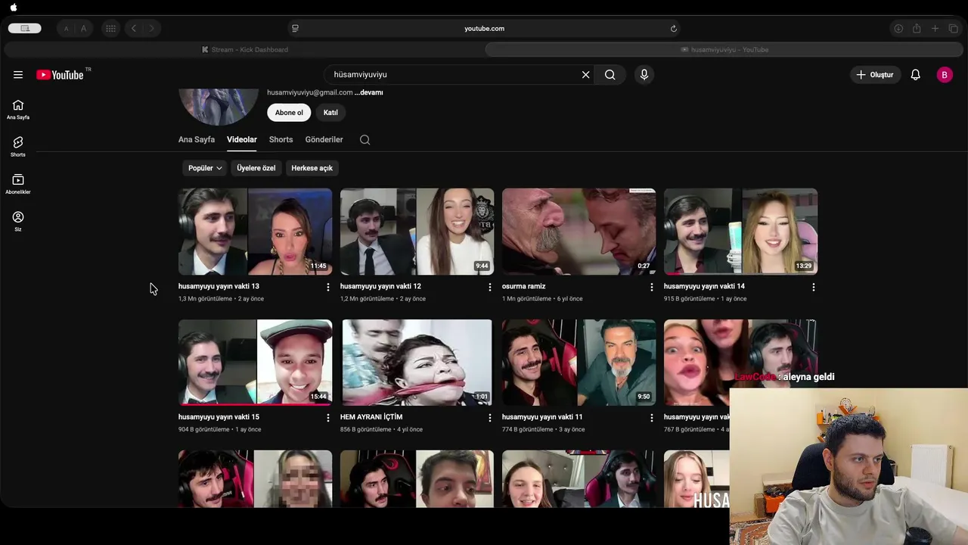This screenshot has height=545, width=968.
Task: Clear the search box with the X icon
Action: [x=585, y=75]
